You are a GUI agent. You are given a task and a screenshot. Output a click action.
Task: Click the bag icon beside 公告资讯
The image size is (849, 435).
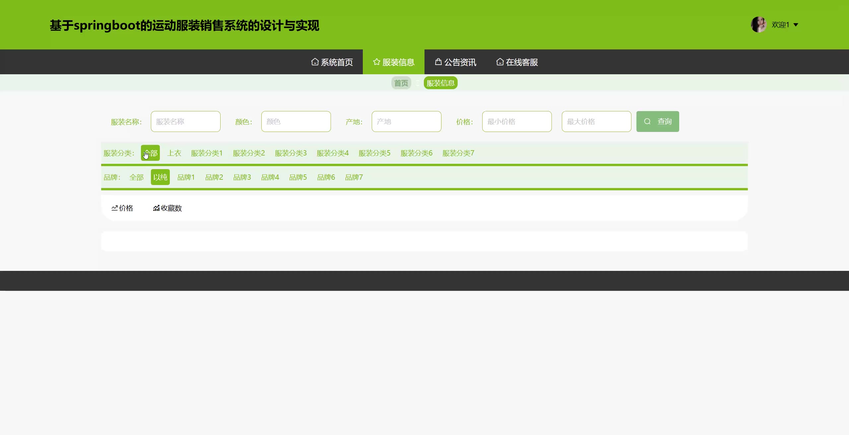coord(438,62)
